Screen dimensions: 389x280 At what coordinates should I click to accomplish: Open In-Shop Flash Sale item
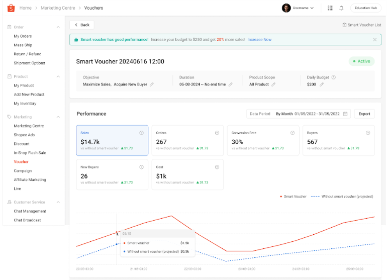30,153
